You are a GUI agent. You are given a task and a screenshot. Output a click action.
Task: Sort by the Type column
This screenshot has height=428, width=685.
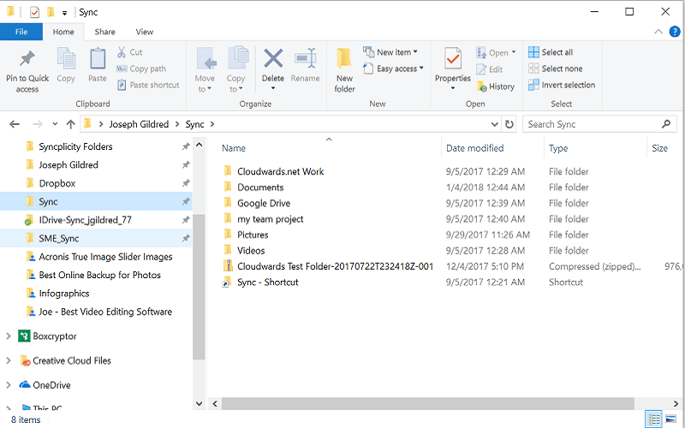click(558, 148)
